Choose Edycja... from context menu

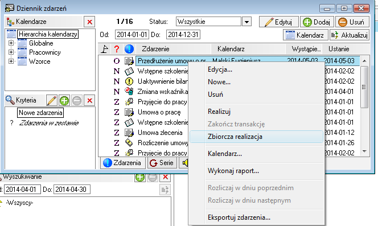(x=220, y=69)
